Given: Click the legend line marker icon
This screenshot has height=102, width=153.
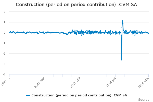Looking at the screenshot, I should pos(28,95).
